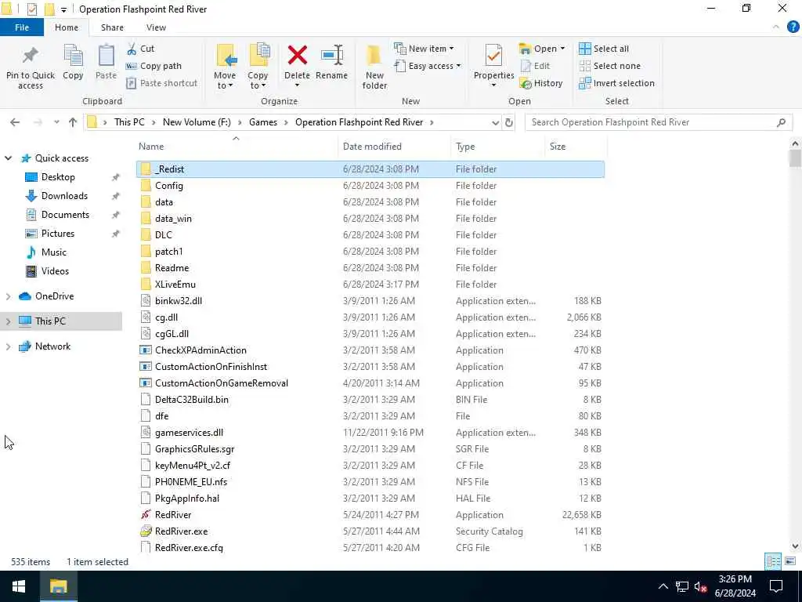The image size is (802, 602).
Task: Click File Explorer on the taskbar
Action: click(x=58, y=586)
